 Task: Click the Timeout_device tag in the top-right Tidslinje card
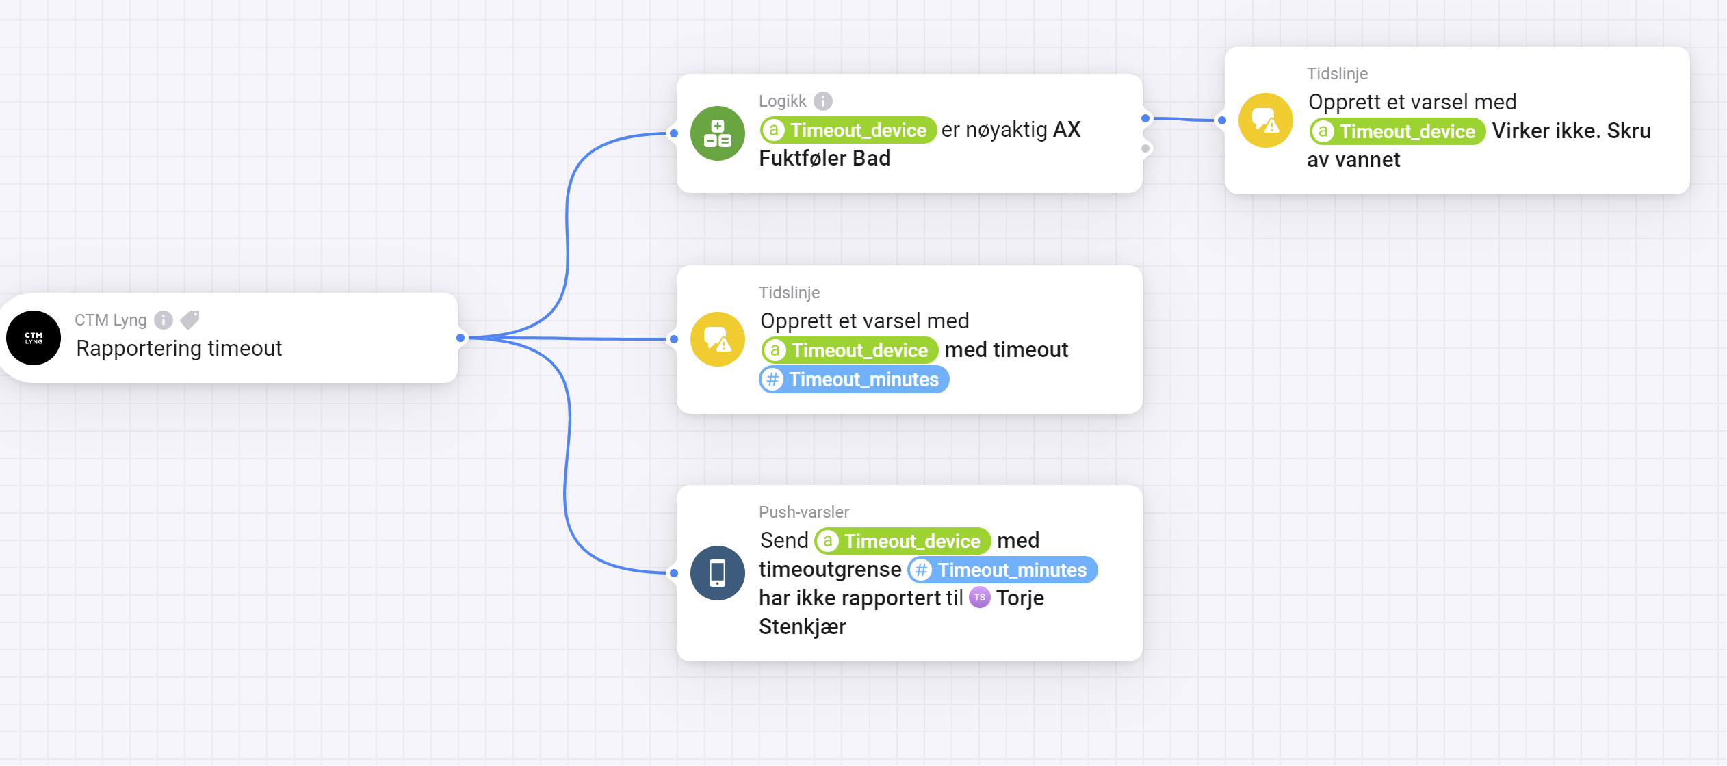point(1397,131)
